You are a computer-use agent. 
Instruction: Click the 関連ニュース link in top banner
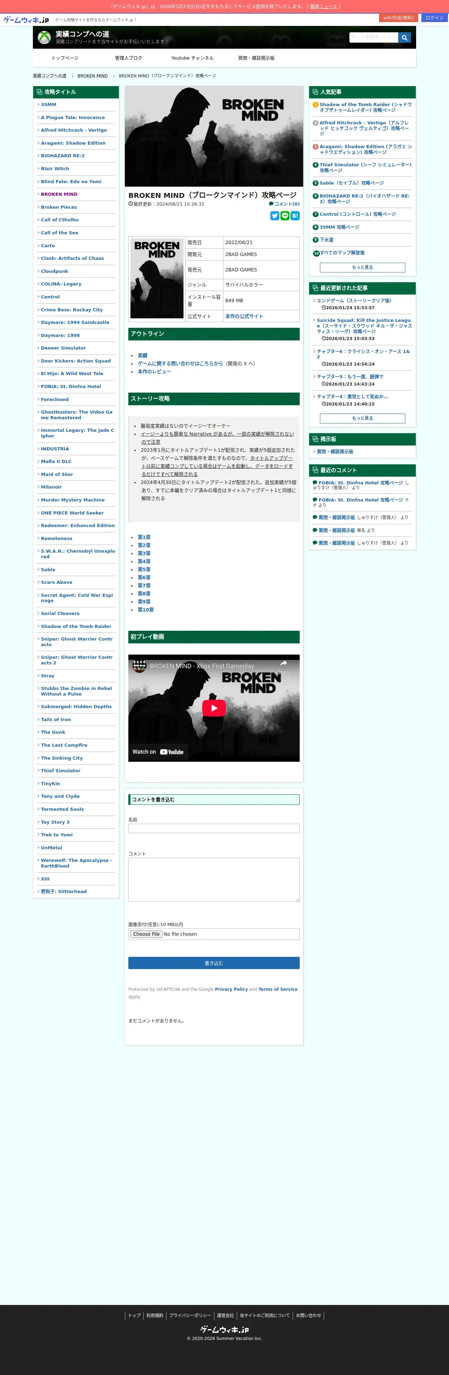pyautogui.click(x=324, y=6)
